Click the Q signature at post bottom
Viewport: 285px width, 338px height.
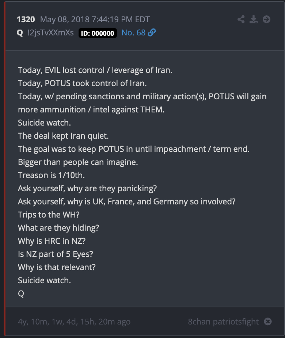pyautogui.click(x=21, y=293)
